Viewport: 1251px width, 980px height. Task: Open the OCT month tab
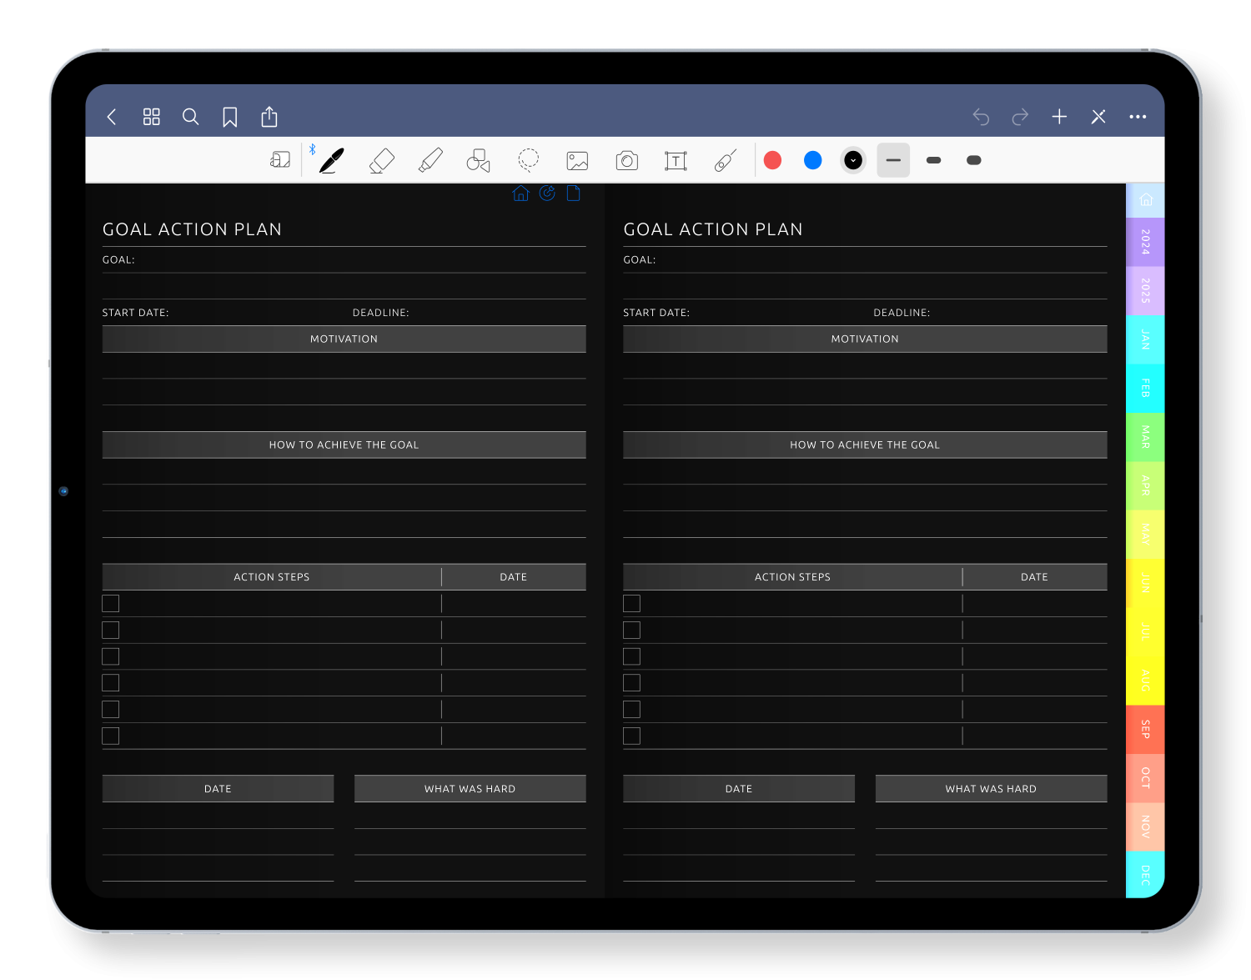pos(1146,778)
